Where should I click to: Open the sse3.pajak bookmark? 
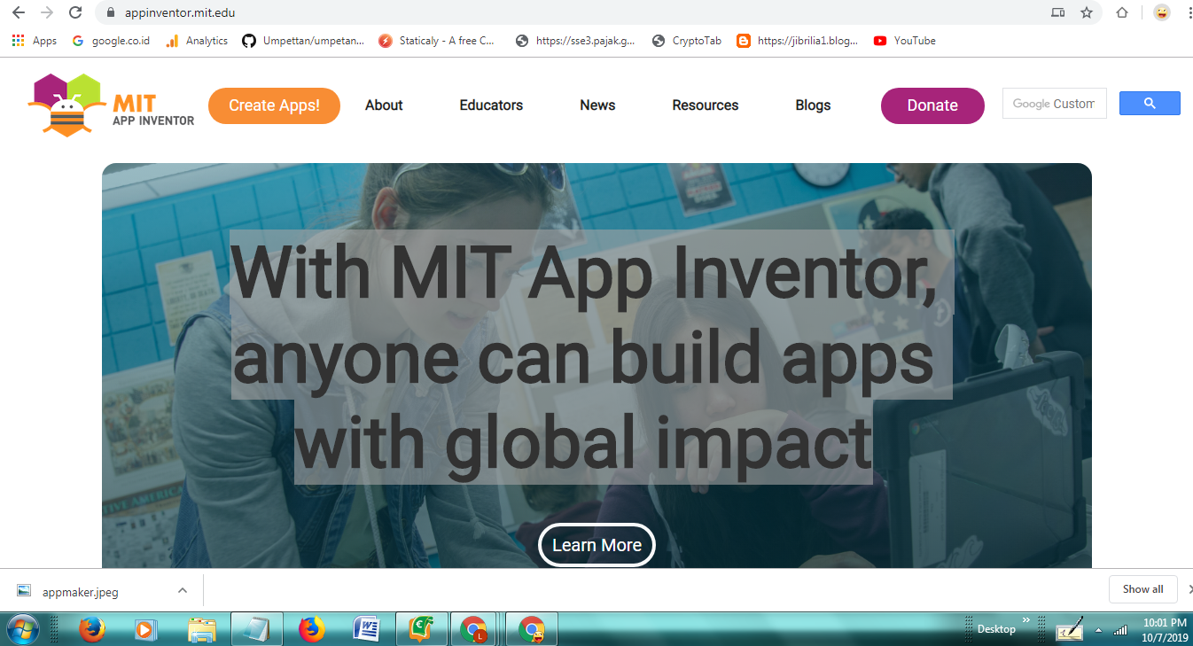click(x=576, y=41)
